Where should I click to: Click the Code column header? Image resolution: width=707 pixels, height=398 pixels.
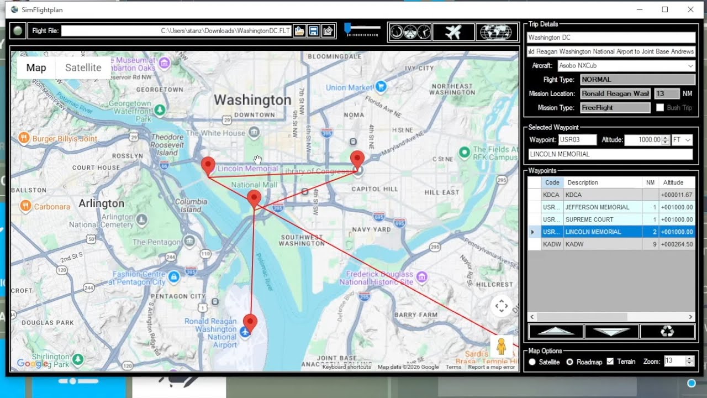pyautogui.click(x=552, y=182)
